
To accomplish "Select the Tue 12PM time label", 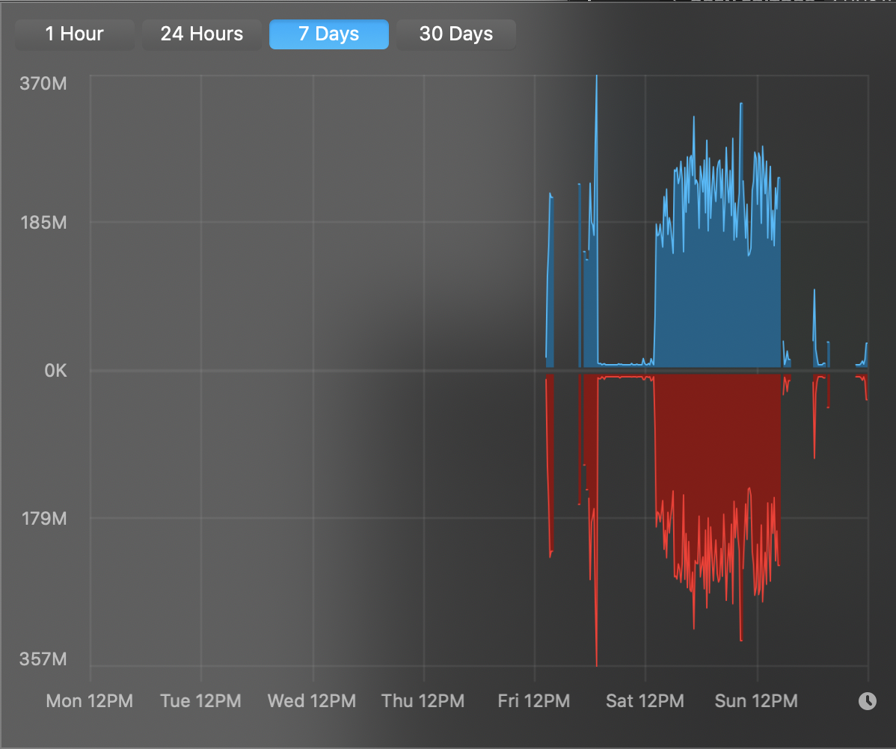I will (201, 701).
